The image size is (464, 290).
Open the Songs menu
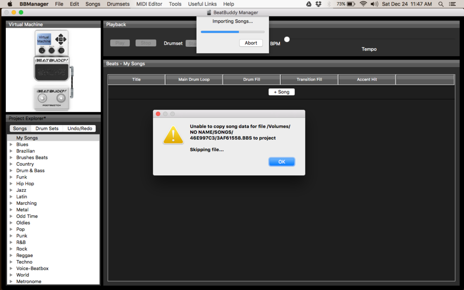click(92, 4)
